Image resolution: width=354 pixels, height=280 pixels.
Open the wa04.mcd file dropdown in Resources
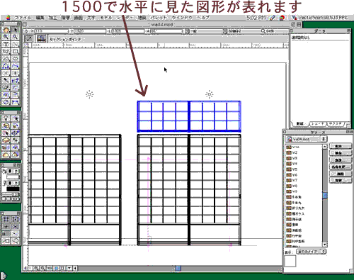click(306, 139)
